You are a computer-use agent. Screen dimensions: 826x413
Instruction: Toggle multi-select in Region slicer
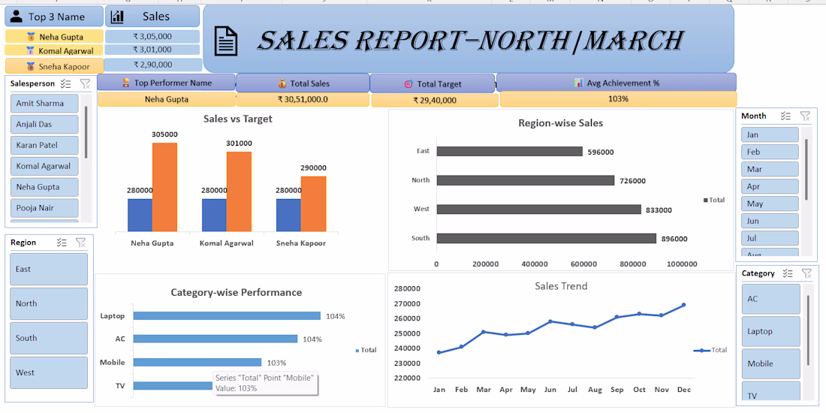click(62, 243)
